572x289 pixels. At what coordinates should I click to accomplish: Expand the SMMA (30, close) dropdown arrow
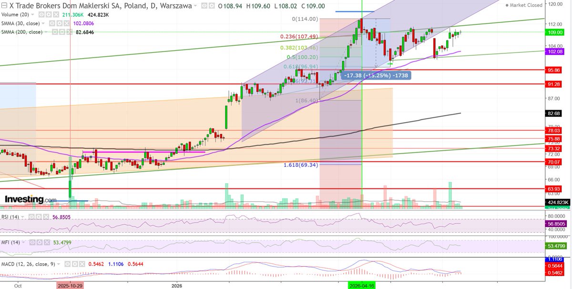43,23
